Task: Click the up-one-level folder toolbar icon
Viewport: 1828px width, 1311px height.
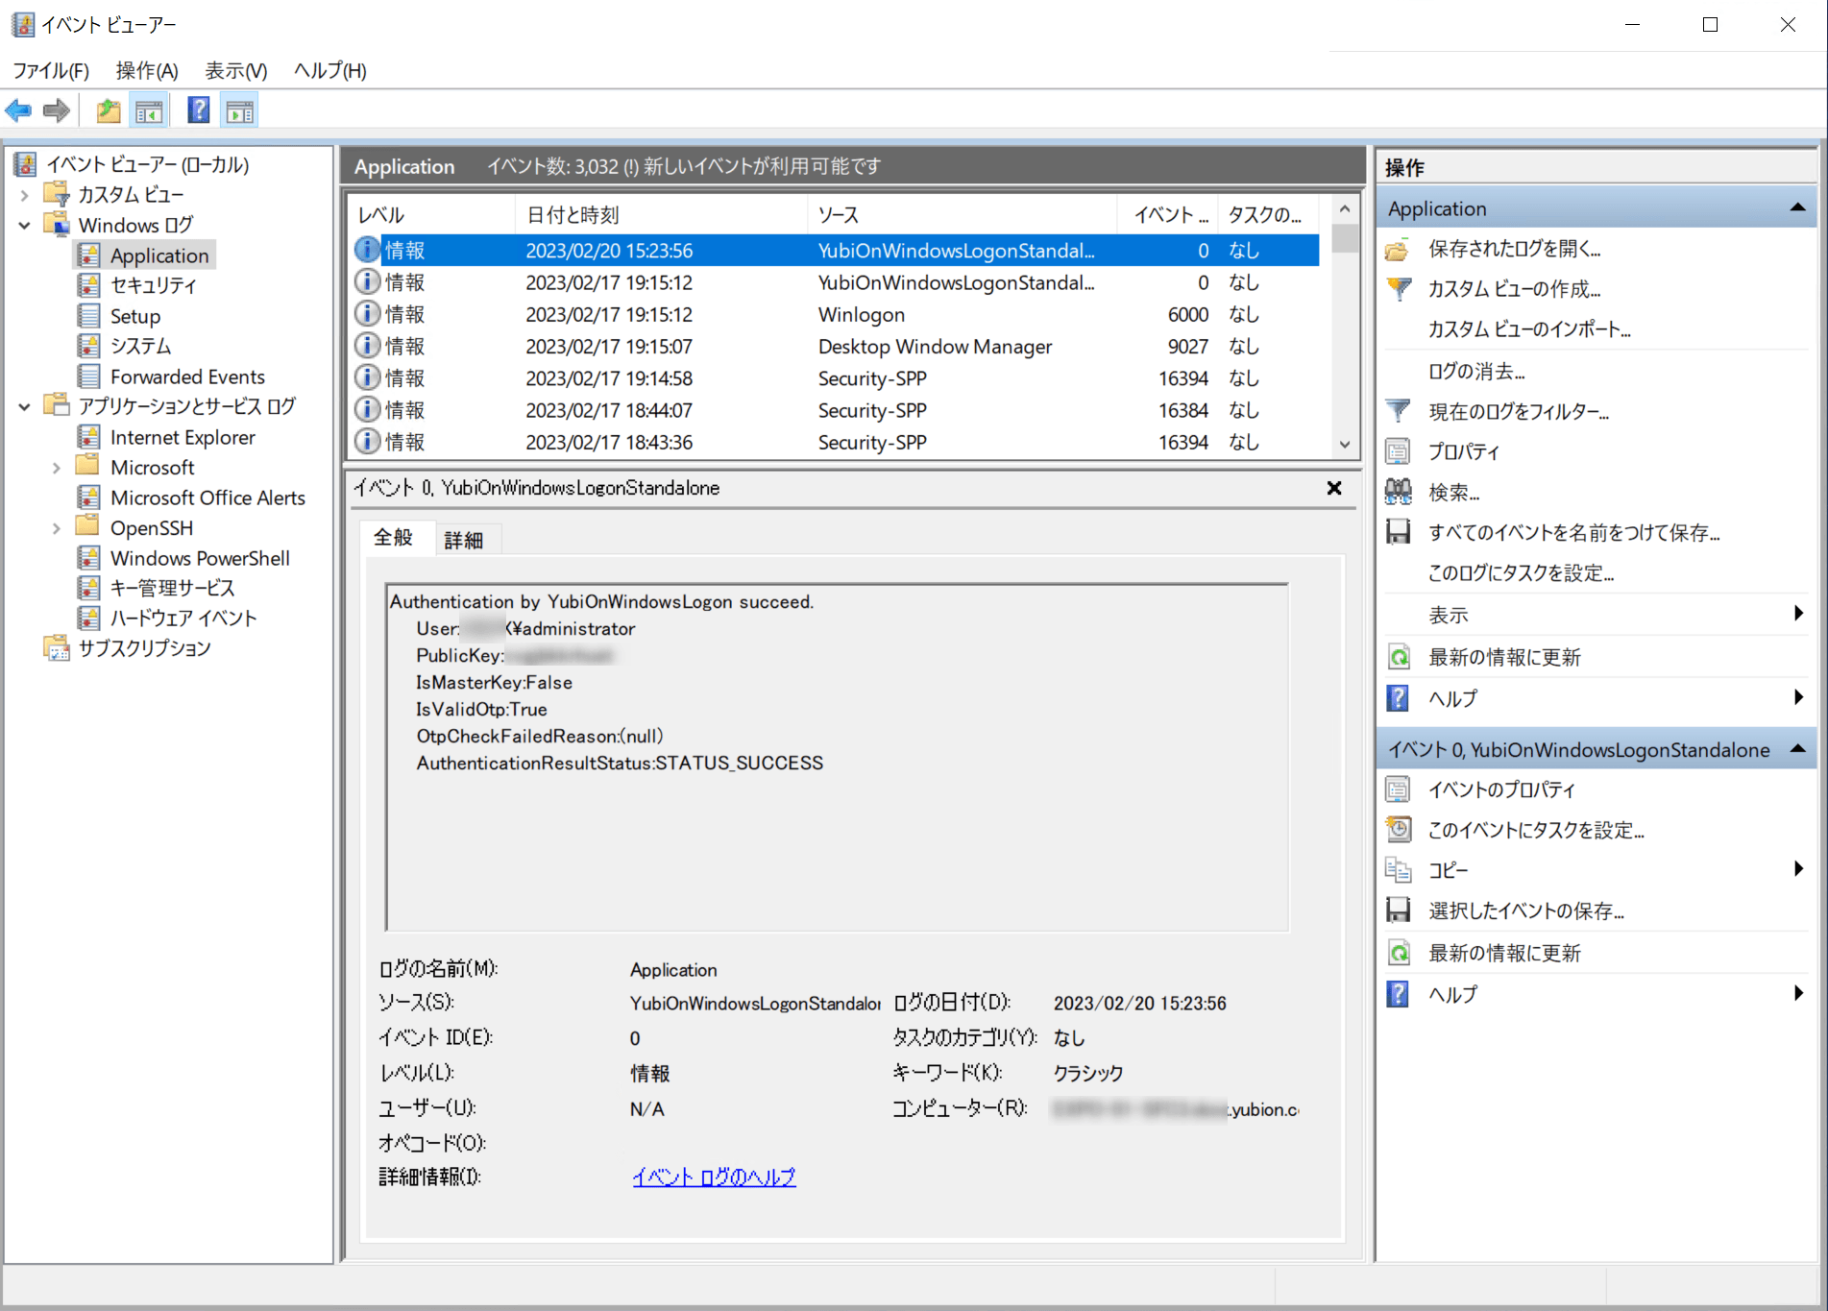Action: (x=109, y=110)
